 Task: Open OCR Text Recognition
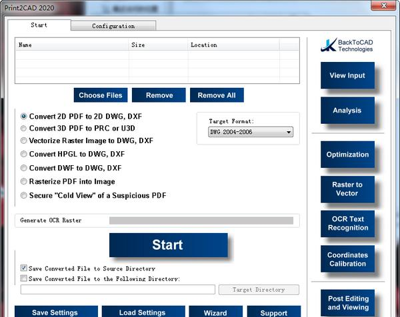[x=347, y=224]
